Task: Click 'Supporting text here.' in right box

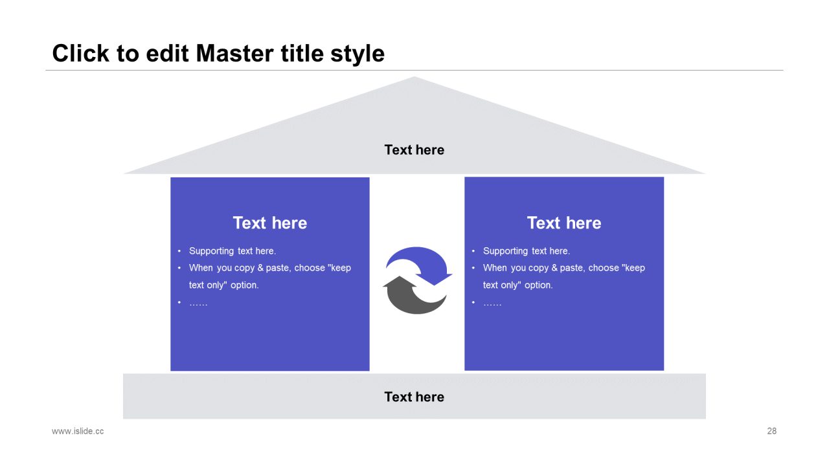Action: [x=527, y=251]
